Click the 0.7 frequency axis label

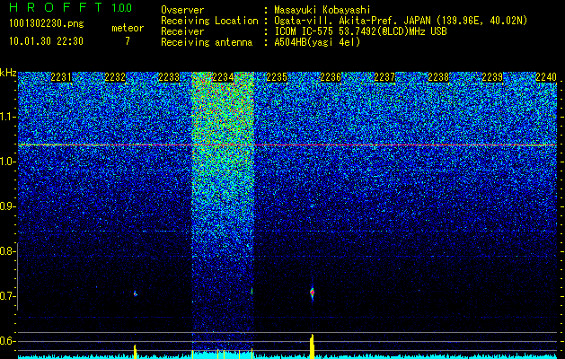tap(6, 296)
